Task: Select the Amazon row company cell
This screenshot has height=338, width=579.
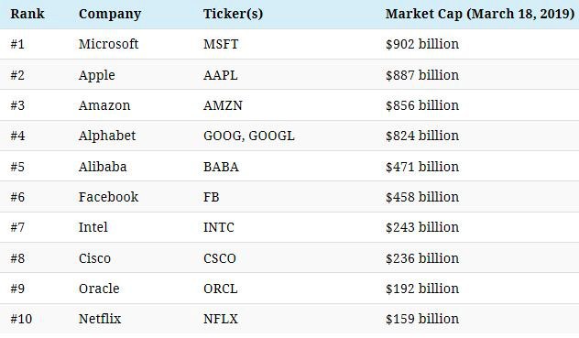Action: (104, 105)
